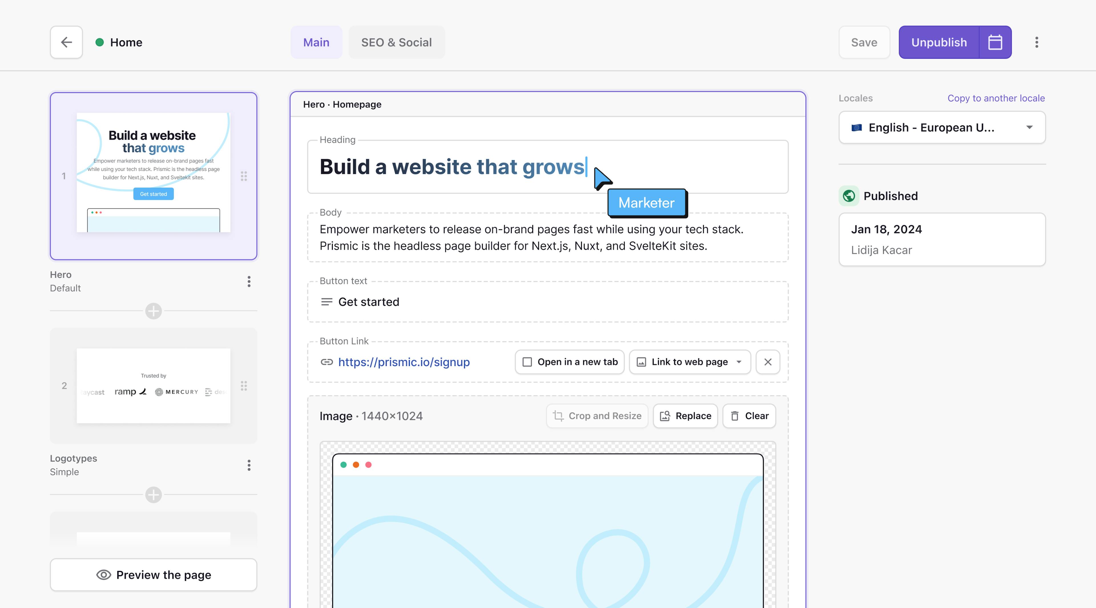Click the Clear image trash button
The height and width of the screenshot is (608, 1096).
pos(749,416)
